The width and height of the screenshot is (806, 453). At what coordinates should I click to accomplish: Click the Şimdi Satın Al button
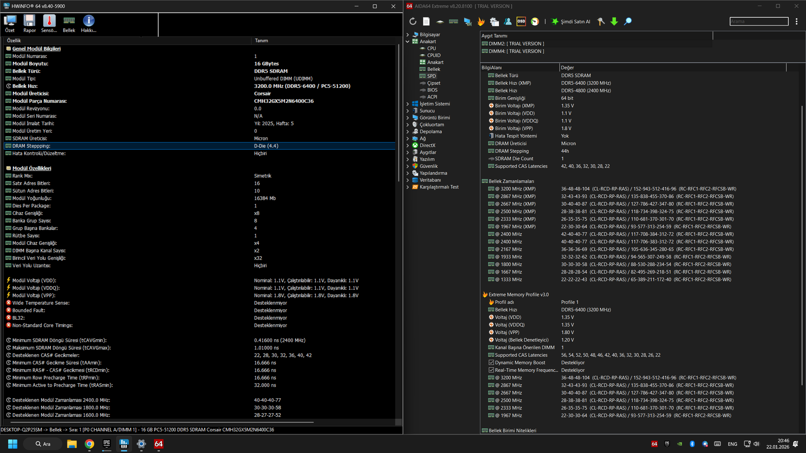tap(571, 21)
